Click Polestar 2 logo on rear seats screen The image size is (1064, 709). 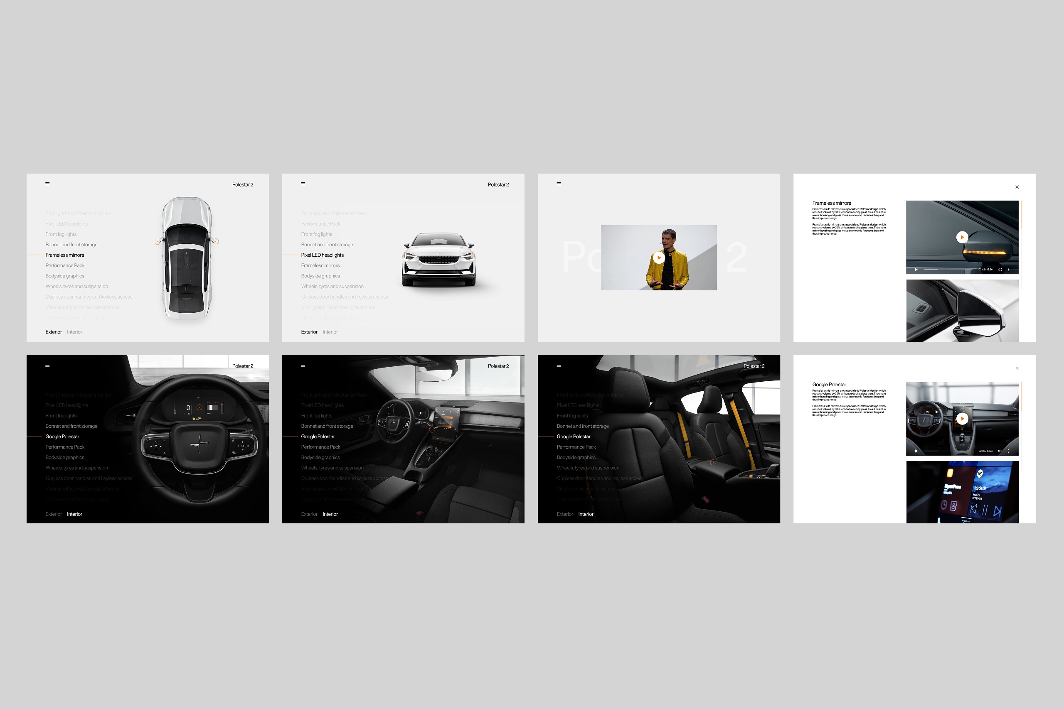pyautogui.click(x=754, y=366)
